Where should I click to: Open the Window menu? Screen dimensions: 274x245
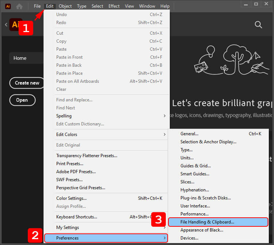click(147, 6)
